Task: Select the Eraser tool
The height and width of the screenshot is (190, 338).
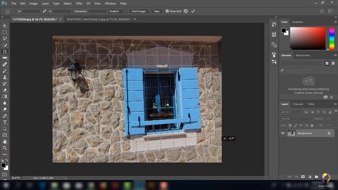Action: pyautogui.click(x=5, y=90)
